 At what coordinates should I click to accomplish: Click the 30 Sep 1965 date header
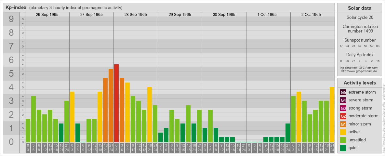pyautogui.click(x=224, y=15)
